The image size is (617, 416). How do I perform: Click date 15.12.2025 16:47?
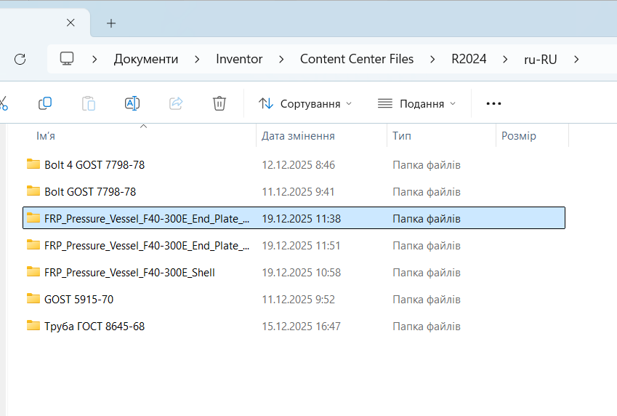pos(302,326)
